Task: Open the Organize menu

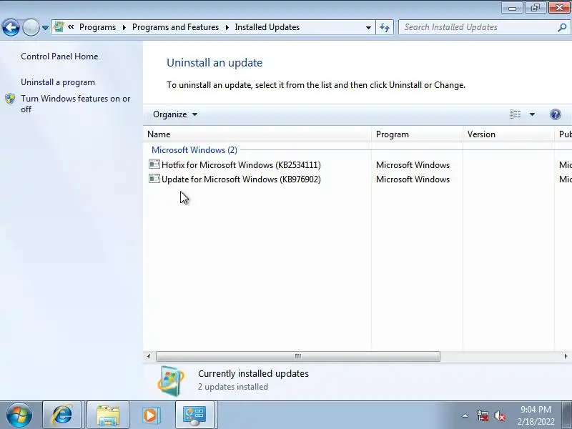Action: (175, 114)
